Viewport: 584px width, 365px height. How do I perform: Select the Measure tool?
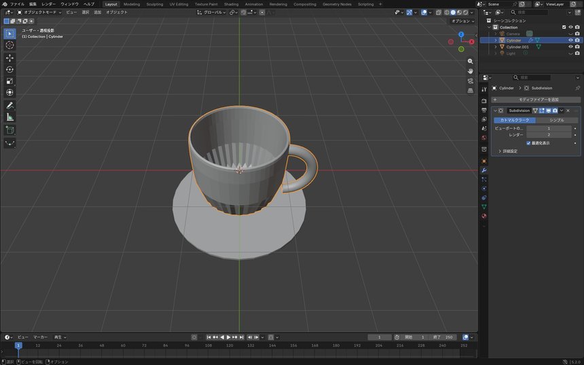[10, 117]
